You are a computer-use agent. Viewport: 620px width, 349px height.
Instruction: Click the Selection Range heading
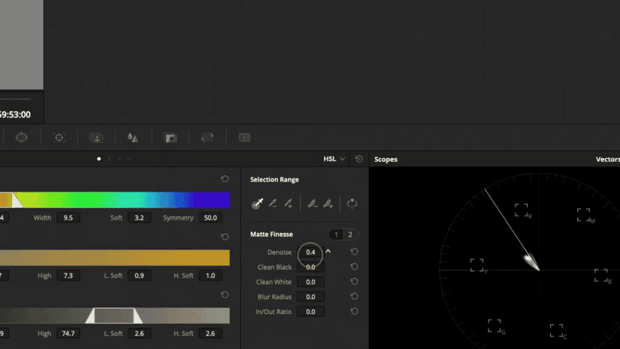tap(274, 179)
